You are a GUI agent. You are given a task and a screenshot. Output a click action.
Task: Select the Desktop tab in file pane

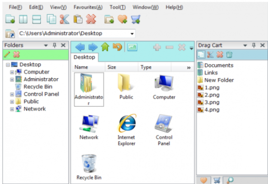[x=84, y=57]
